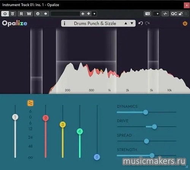Click 5k frequency label on spectrum

click(152, 90)
